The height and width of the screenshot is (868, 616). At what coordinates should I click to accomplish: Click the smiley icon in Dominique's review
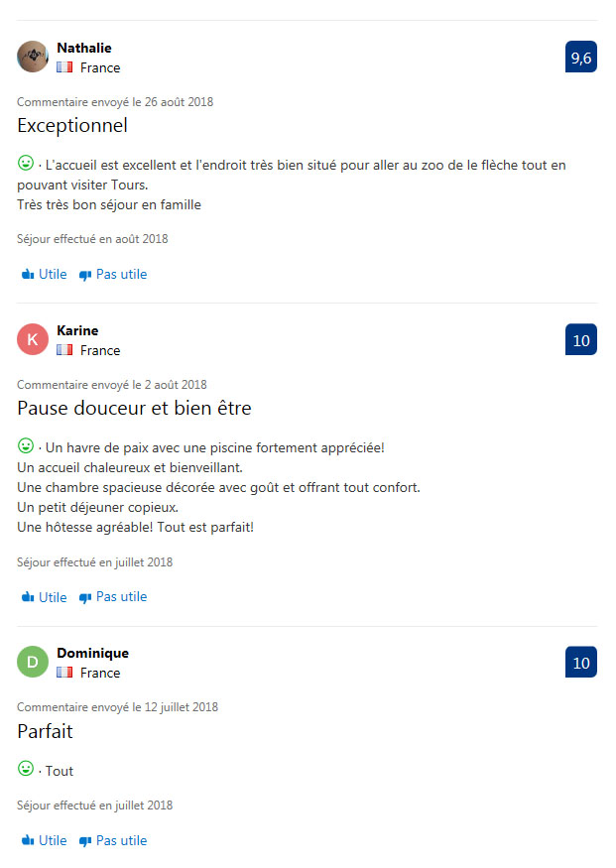point(26,769)
